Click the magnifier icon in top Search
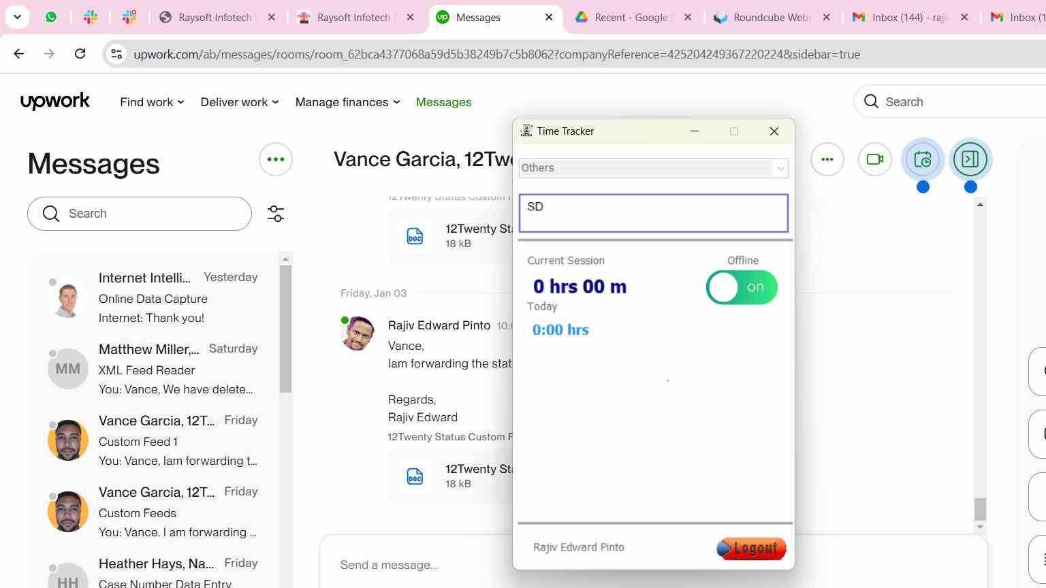1046x588 pixels. point(871,101)
